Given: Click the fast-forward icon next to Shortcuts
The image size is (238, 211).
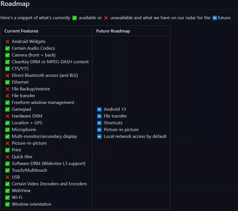Looking at the screenshot, I should 99,123.
